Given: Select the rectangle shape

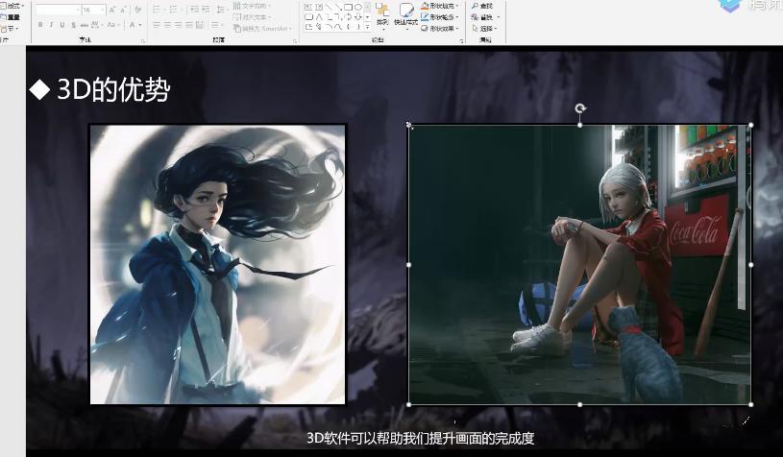Looking at the screenshot, I should (x=348, y=7).
